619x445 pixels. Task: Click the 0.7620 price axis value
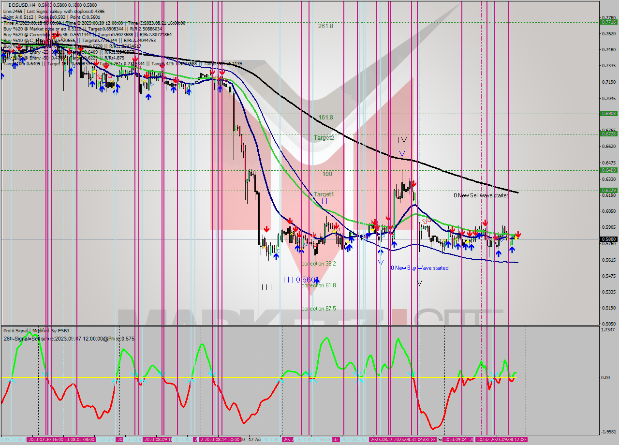click(608, 33)
